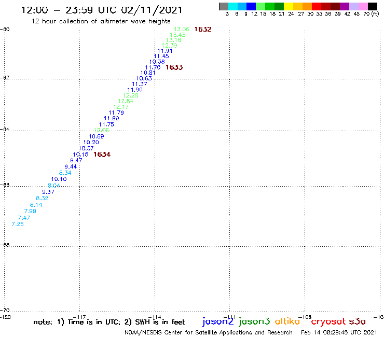384x337 pixels.
Task: Select the 9.44 reading
Action: [71, 166]
